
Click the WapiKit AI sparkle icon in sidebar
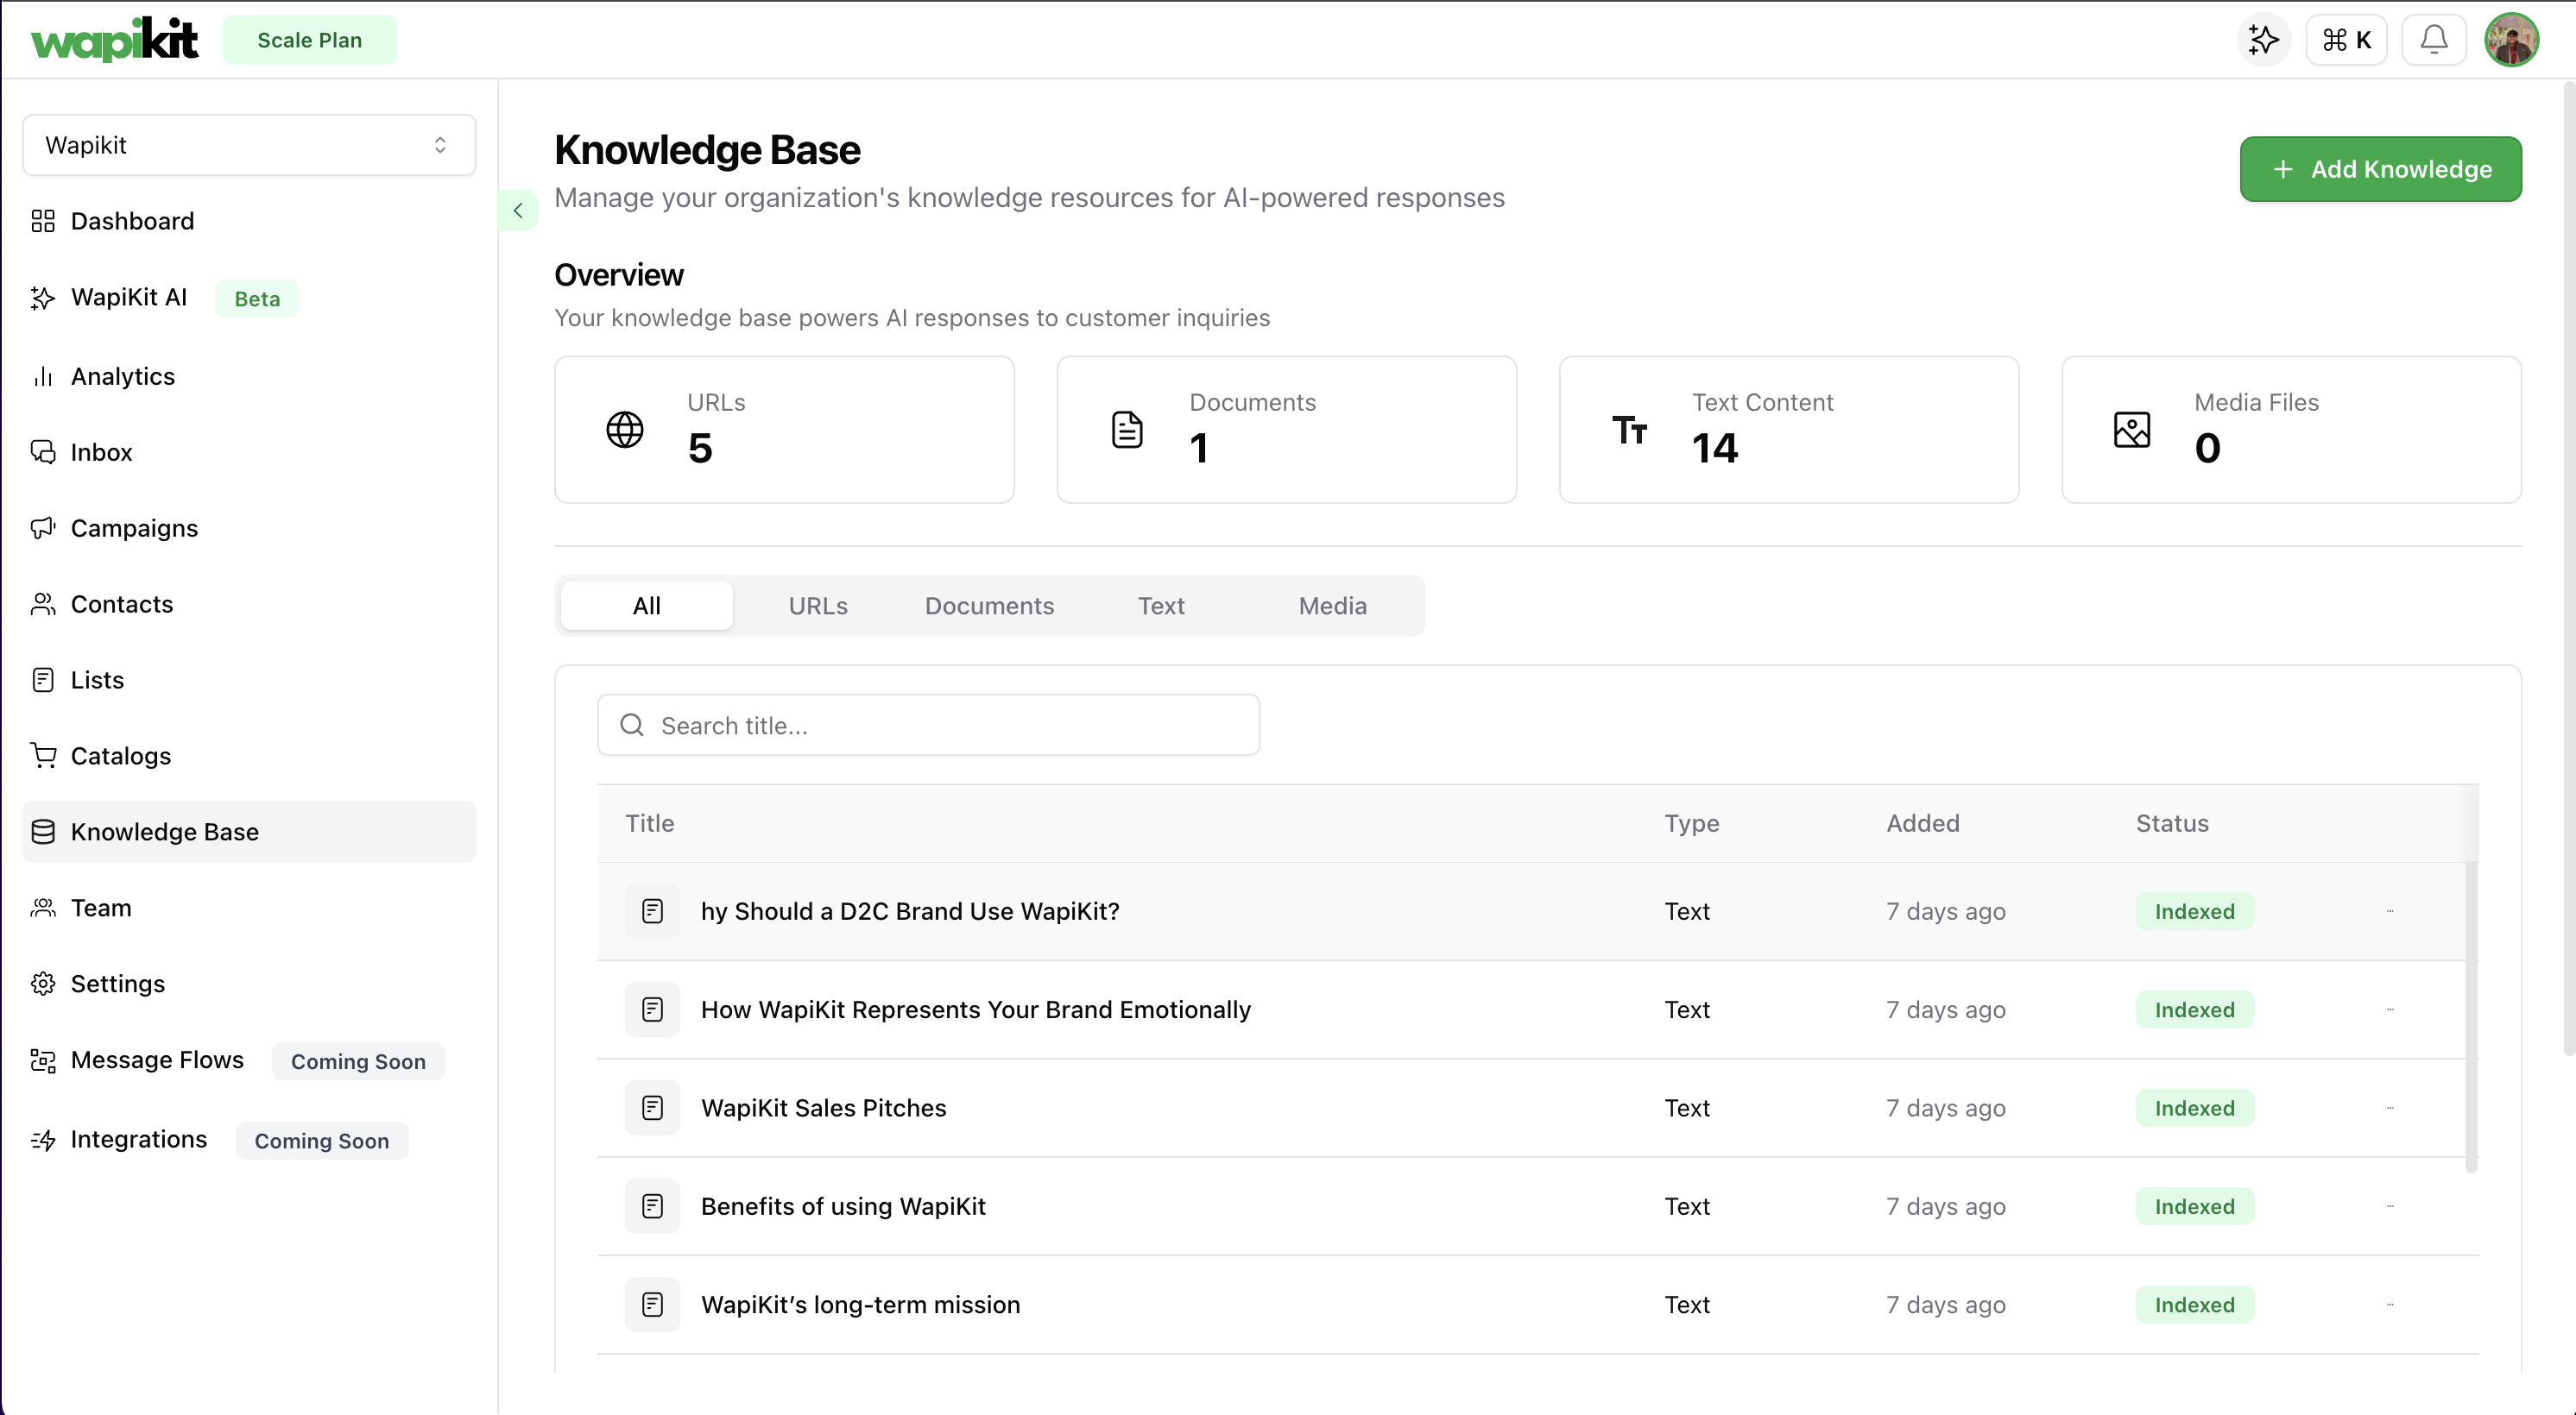point(43,298)
